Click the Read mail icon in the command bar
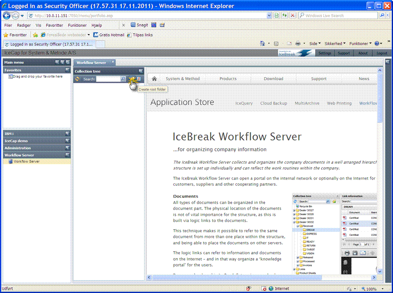 tap(289, 43)
